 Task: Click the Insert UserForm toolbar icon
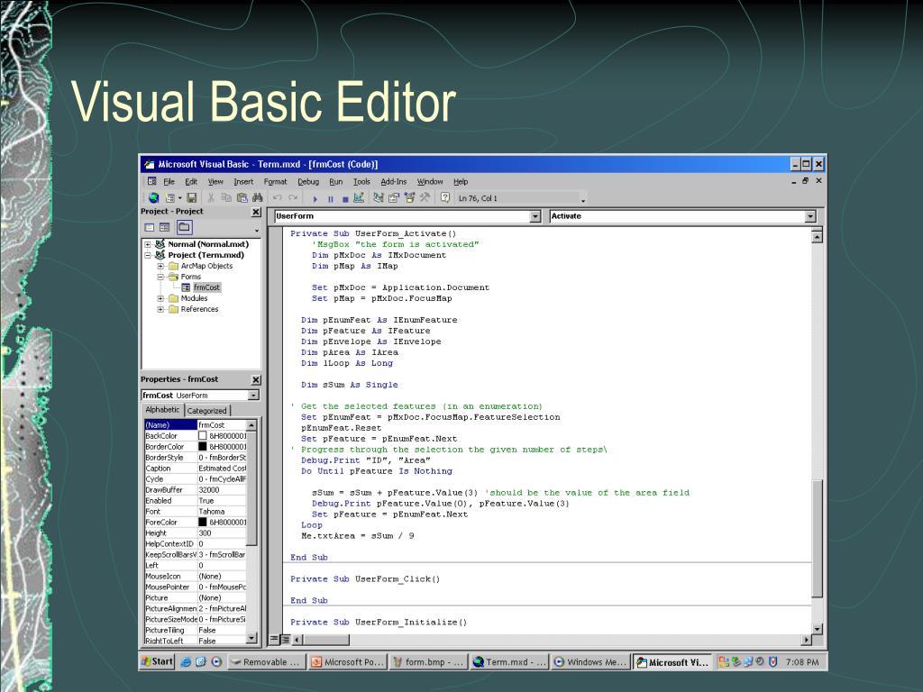170,198
